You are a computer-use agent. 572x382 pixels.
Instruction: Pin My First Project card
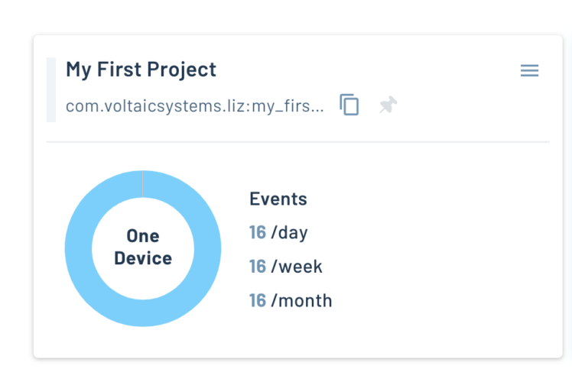pyautogui.click(x=388, y=105)
